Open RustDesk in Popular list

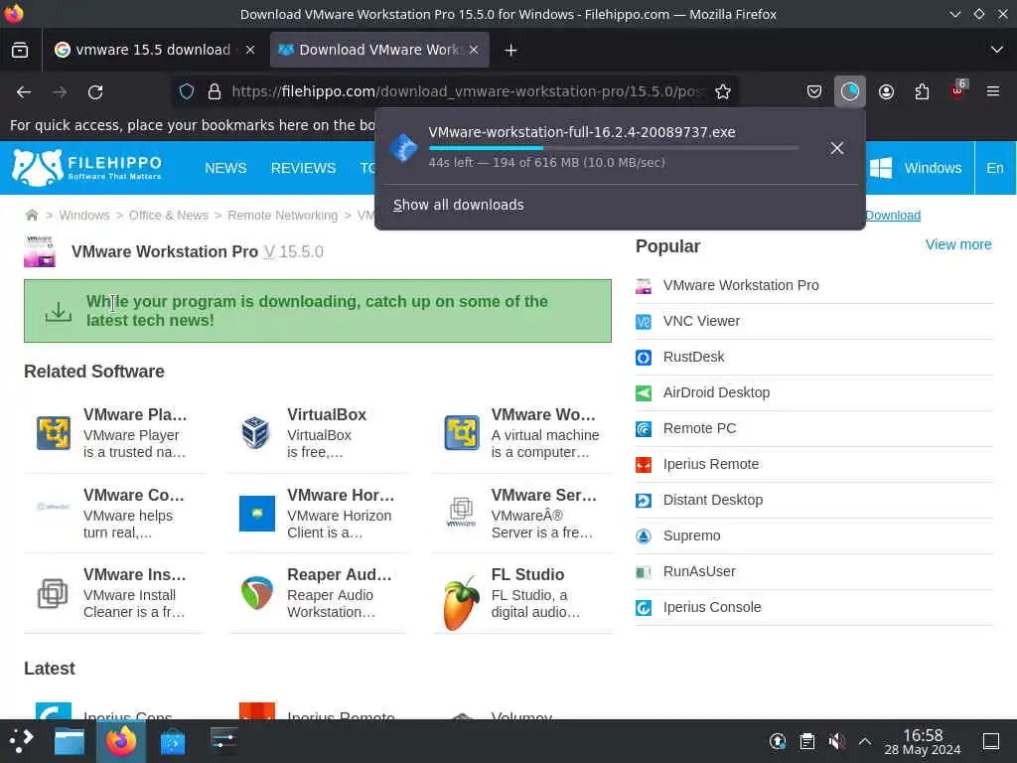(693, 357)
